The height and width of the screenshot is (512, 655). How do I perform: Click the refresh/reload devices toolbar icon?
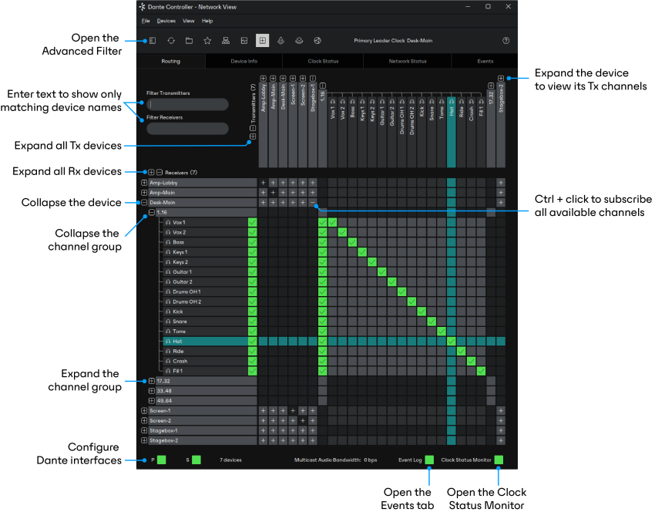171,41
